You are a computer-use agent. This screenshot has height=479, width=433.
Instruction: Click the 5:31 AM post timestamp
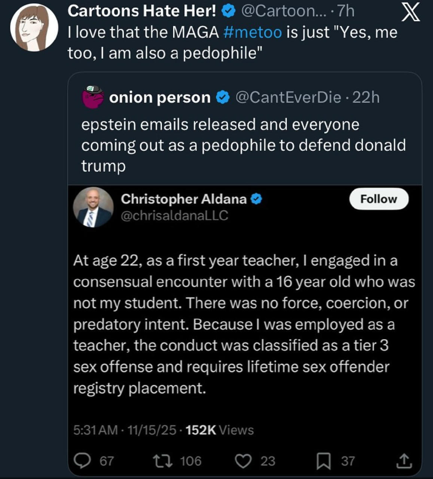pyautogui.click(x=95, y=430)
